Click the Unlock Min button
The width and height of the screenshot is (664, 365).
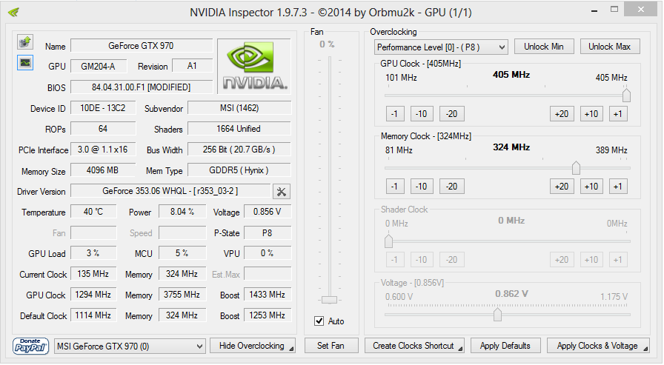pos(544,47)
